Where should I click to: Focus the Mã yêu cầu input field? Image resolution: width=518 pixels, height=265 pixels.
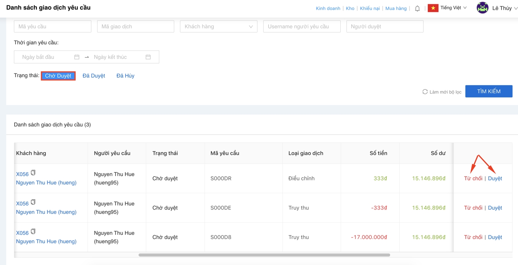53,26
